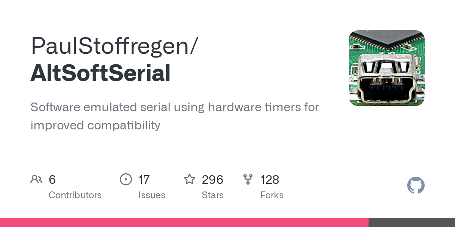This screenshot has width=455, height=227.
Task: Click the Stars star icon
Action: click(x=190, y=179)
